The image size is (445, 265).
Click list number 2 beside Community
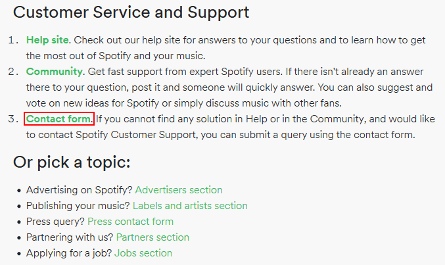coord(13,72)
